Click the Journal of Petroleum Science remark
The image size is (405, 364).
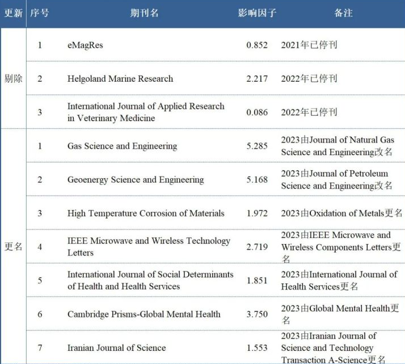[337, 179]
